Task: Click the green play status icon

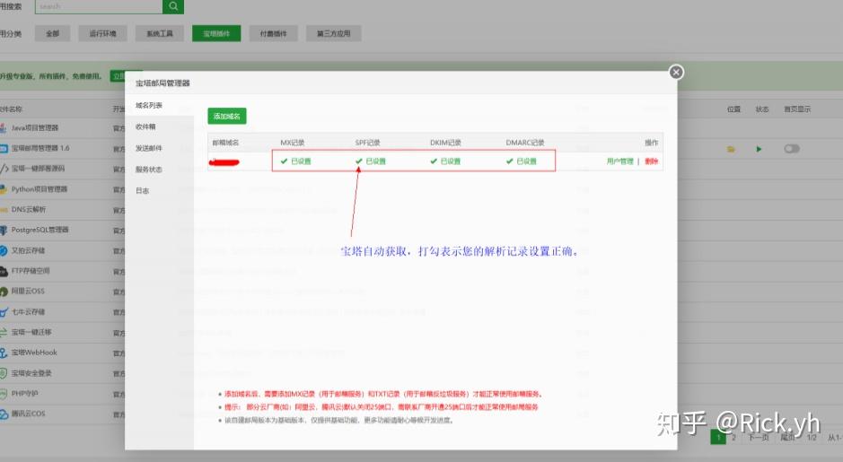Action: [x=759, y=149]
